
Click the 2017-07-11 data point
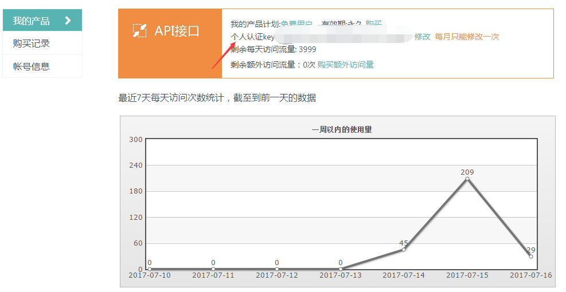tap(213, 269)
